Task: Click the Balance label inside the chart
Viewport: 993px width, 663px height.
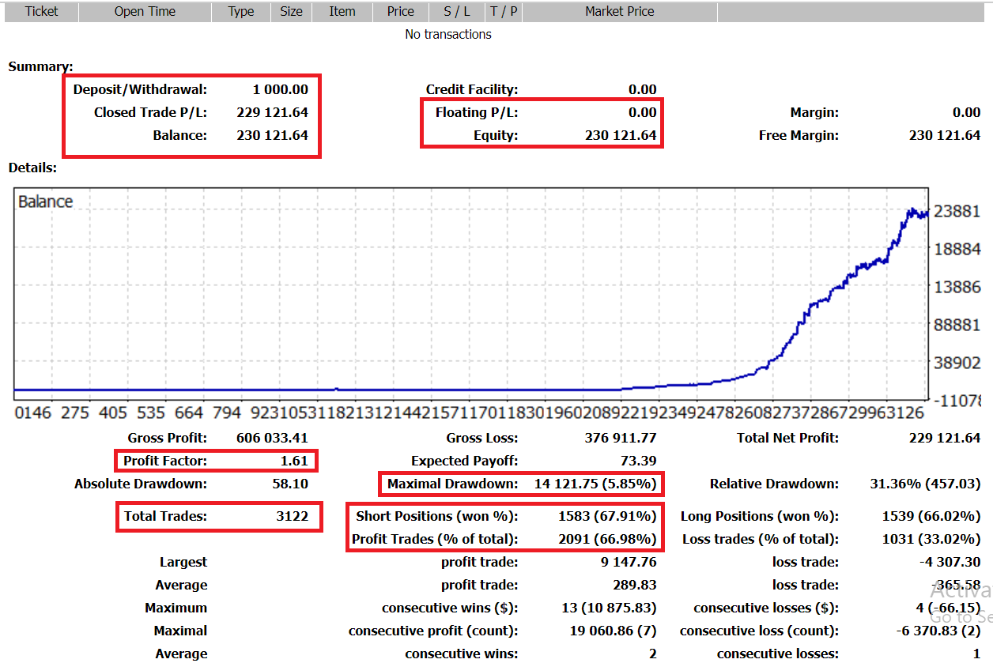Action: coord(45,202)
